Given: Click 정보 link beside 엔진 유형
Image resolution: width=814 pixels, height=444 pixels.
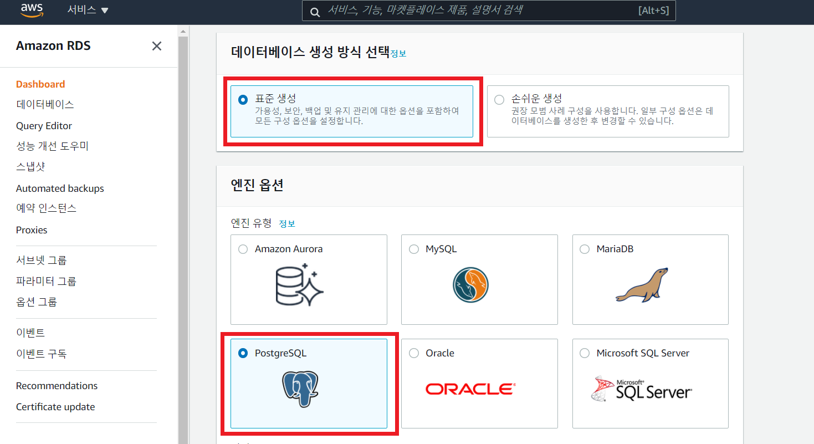Looking at the screenshot, I should [x=287, y=224].
